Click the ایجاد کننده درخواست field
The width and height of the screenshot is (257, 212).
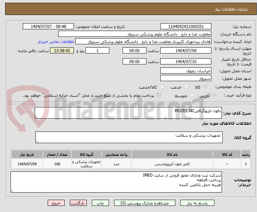point(143,42)
